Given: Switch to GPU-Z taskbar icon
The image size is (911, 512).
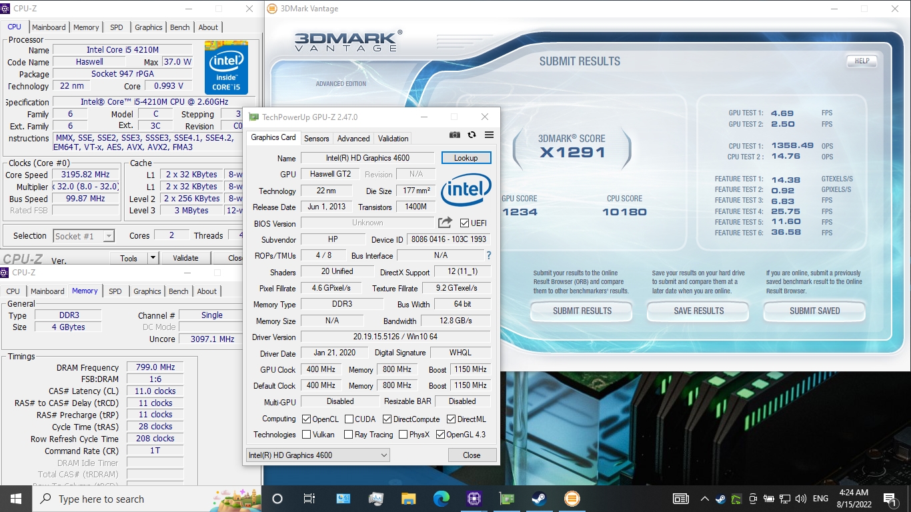Looking at the screenshot, I should click(507, 499).
